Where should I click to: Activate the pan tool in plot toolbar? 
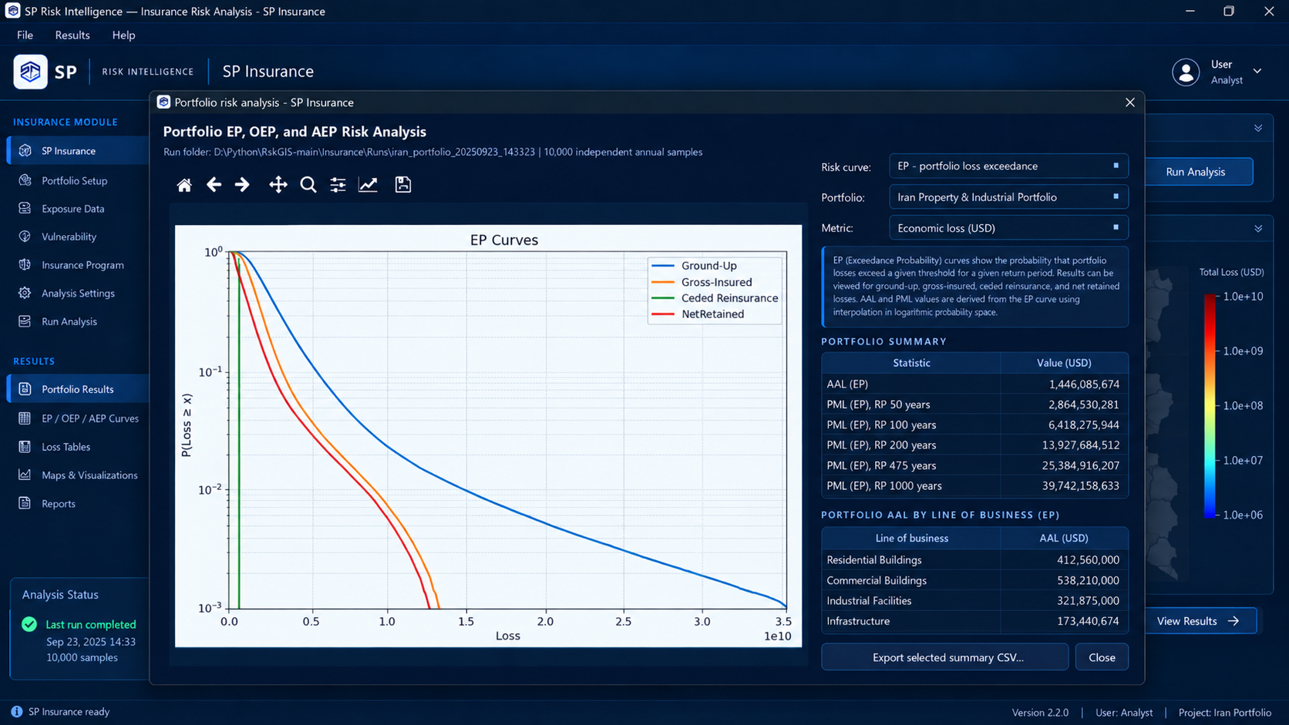pos(278,185)
